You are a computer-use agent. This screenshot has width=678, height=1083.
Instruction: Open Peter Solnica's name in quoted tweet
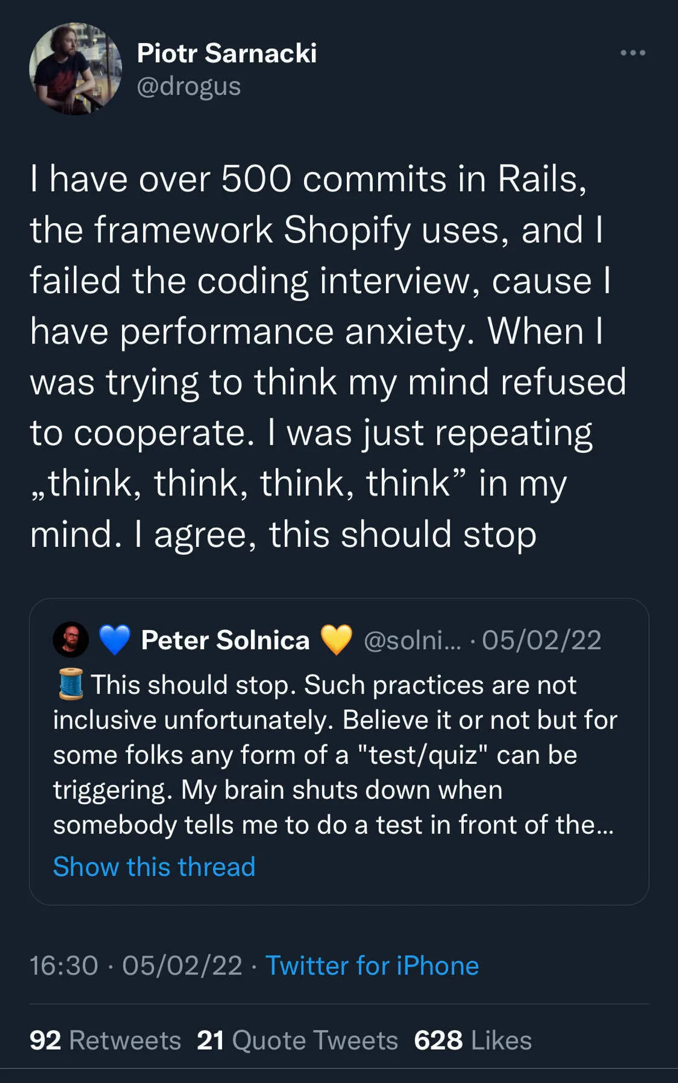click(225, 640)
